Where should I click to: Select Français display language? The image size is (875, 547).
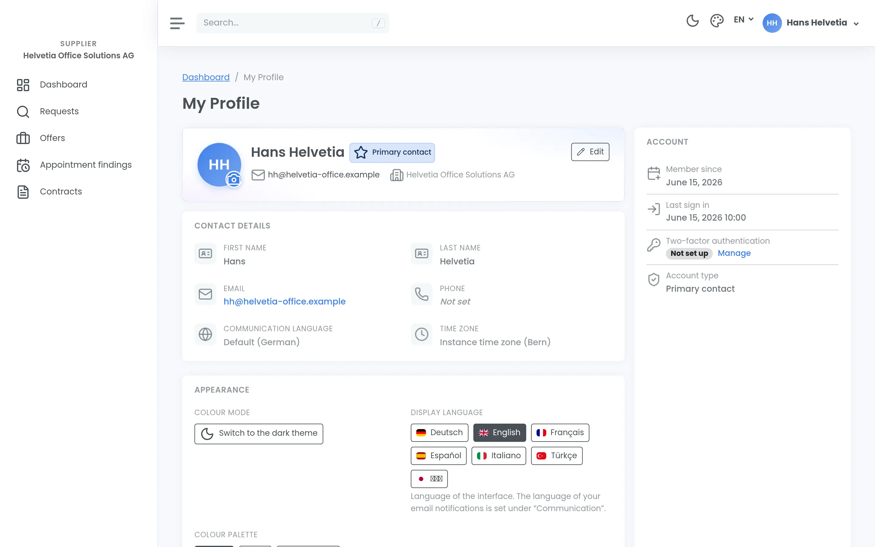560,433
